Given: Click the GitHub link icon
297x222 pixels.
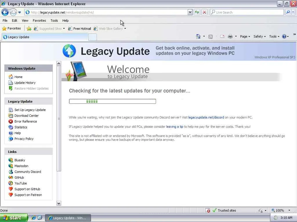Looking at the screenshot, I should point(11,177).
